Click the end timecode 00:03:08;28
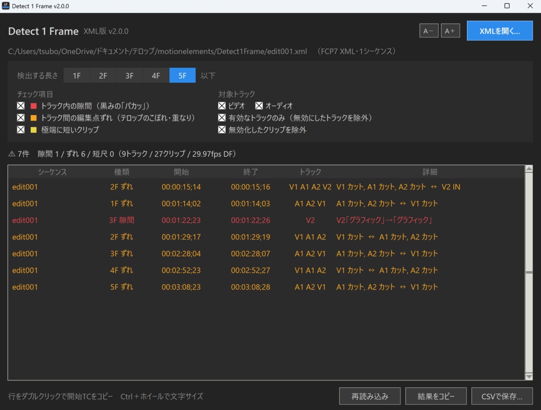The height and width of the screenshot is (410, 541). [x=250, y=287]
